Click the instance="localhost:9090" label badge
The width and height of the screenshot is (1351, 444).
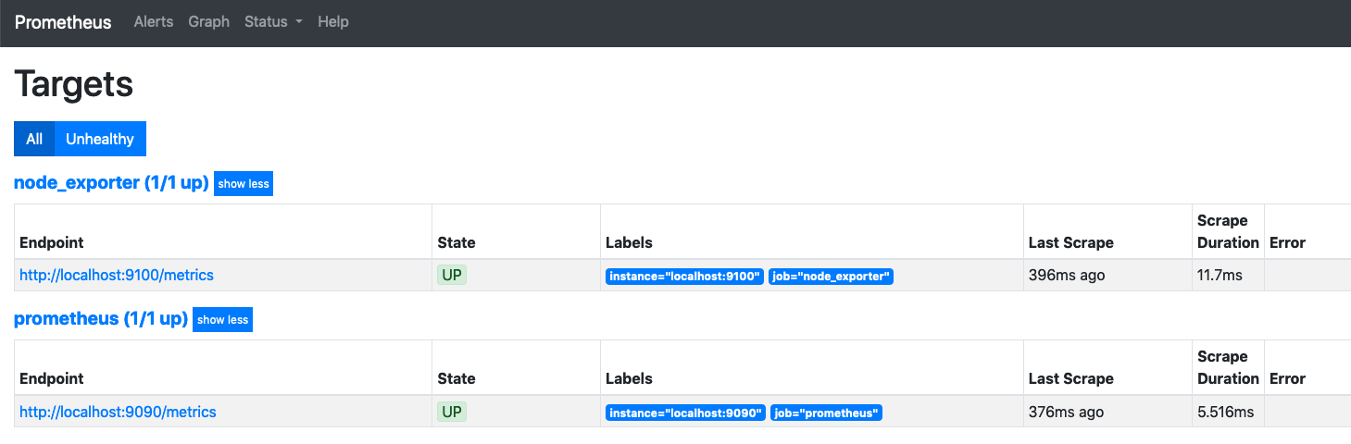685,413
